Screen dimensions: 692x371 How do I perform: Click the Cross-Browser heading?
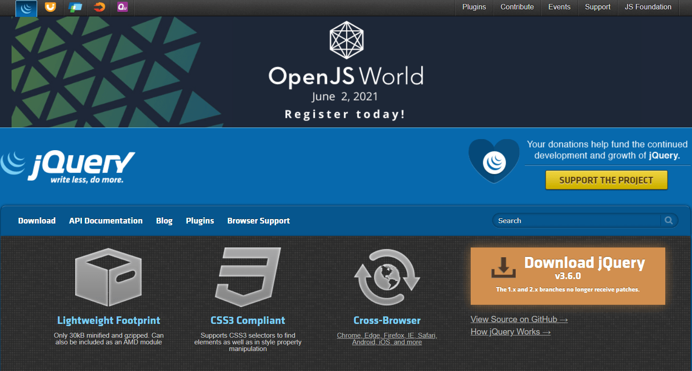(x=387, y=320)
